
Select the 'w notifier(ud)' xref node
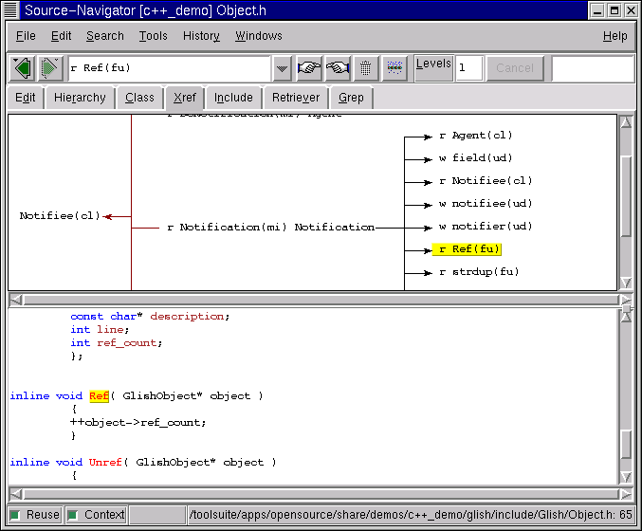point(486,227)
